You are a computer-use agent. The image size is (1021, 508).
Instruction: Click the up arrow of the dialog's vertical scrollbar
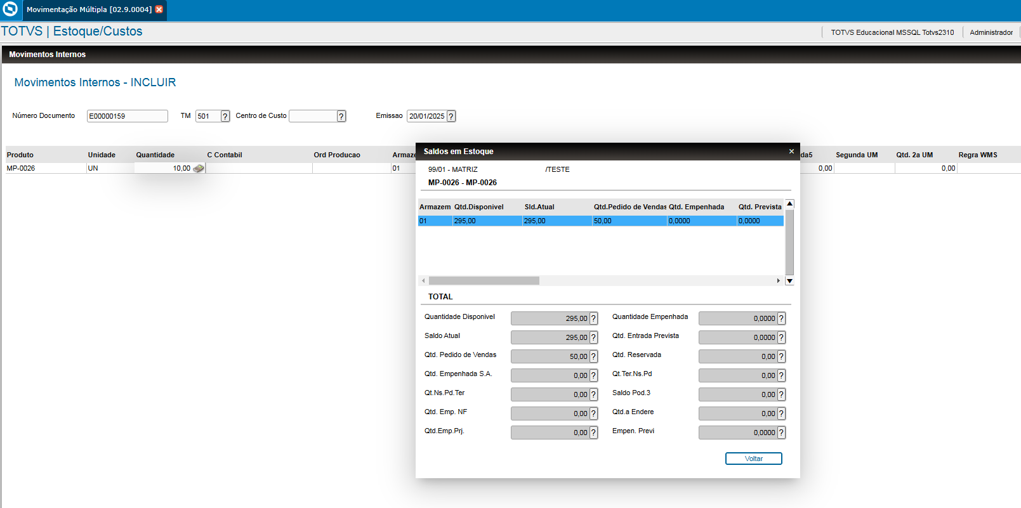point(789,204)
